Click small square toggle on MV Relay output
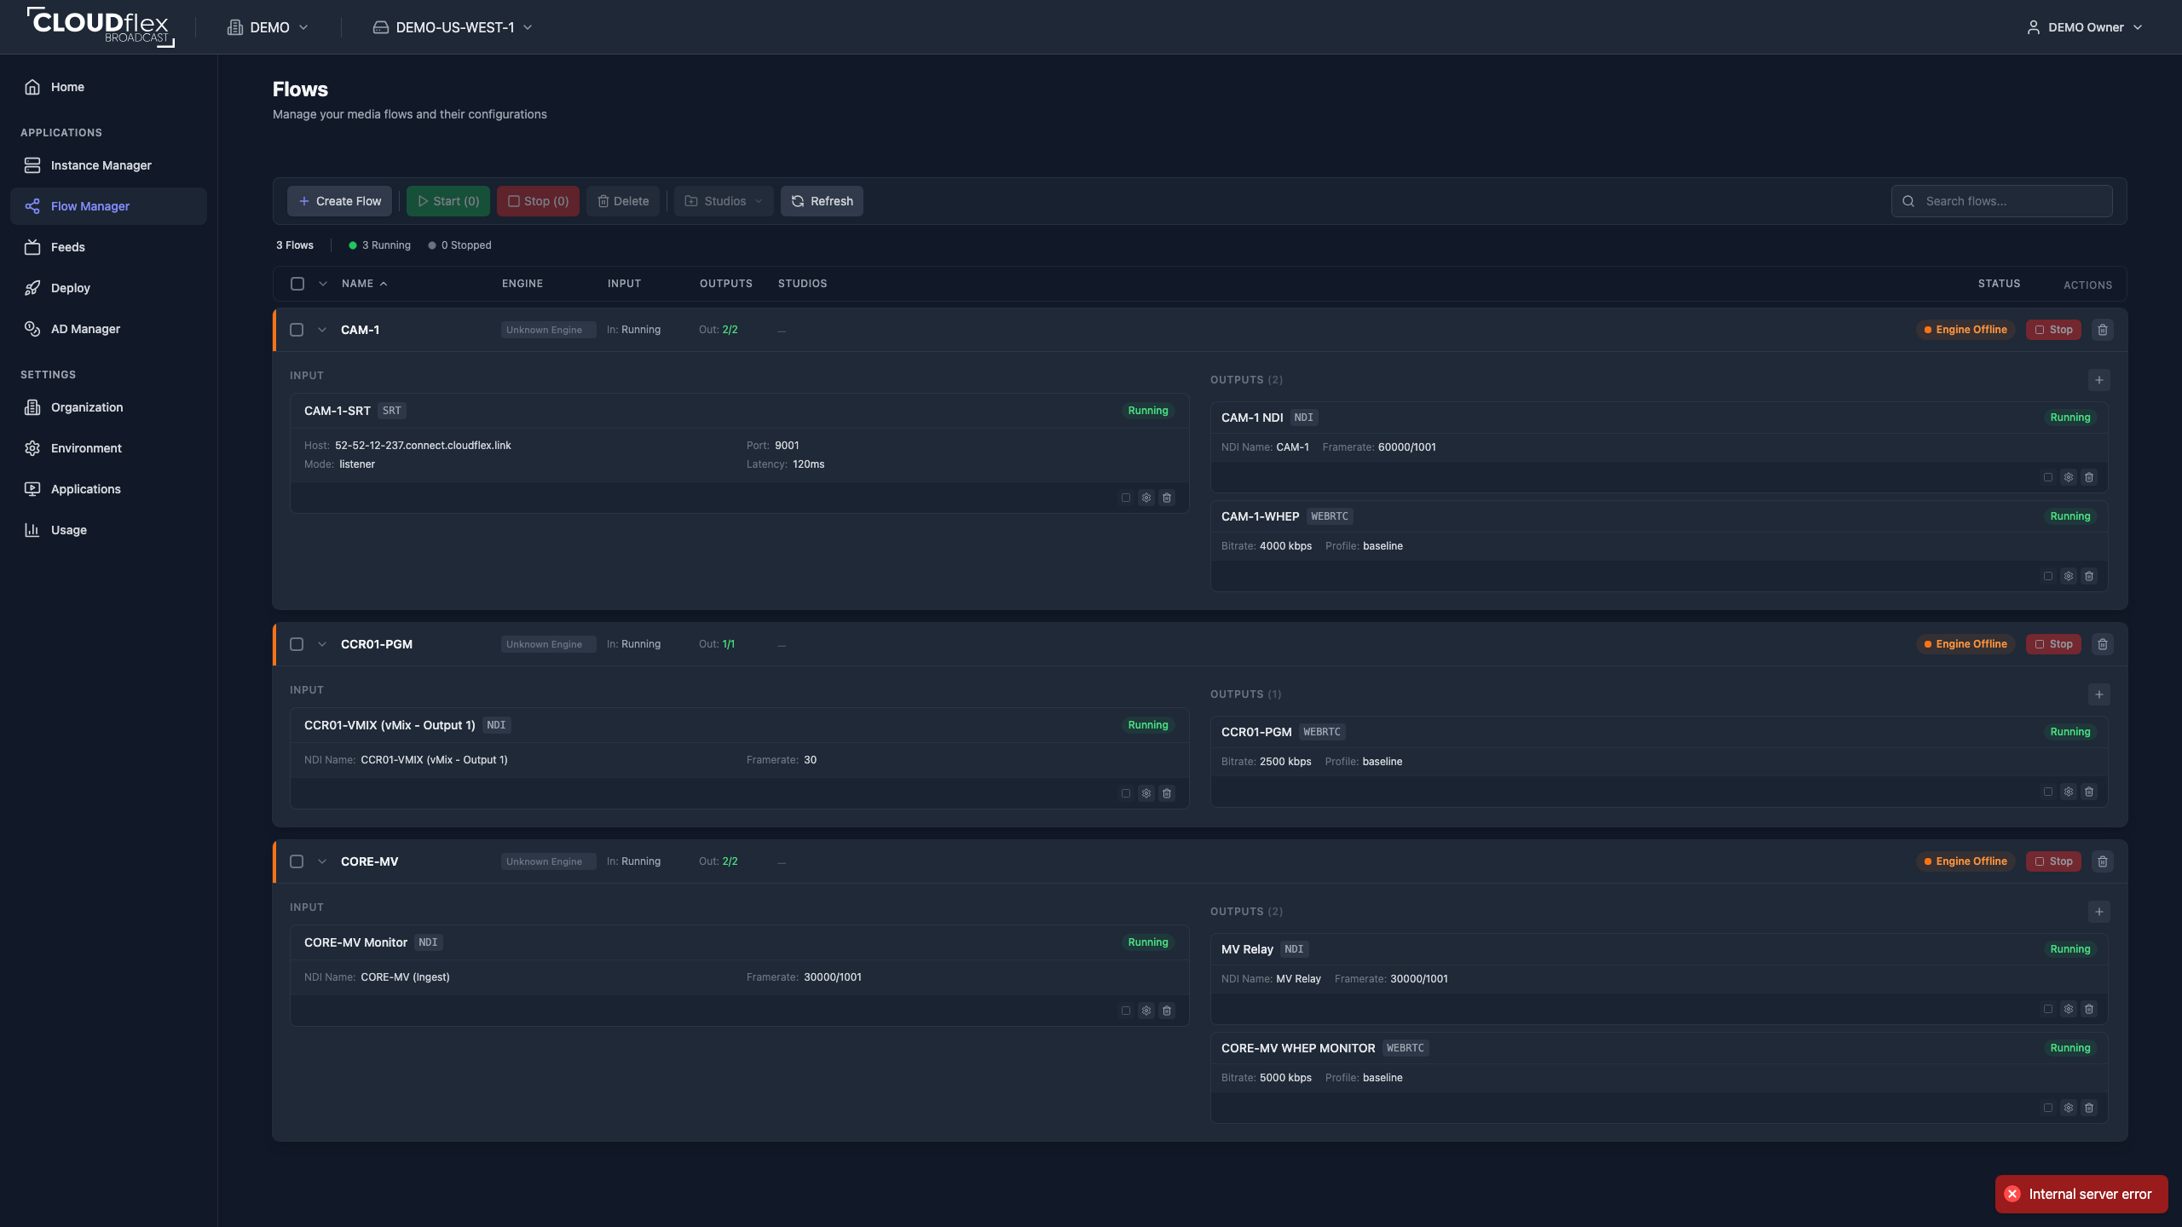Screen dimensions: 2182x1227 pyautogui.click(x=2048, y=1009)
